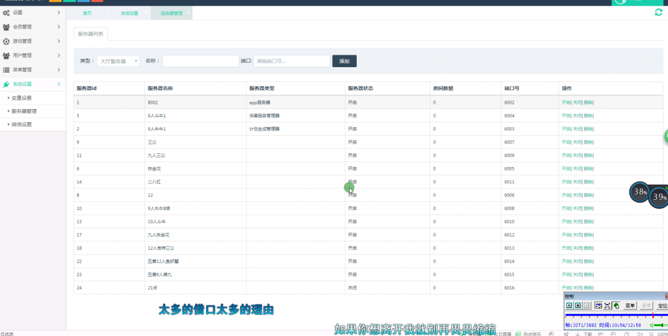The height and width of the screenshot is (336, 668).
Task: Click the 关闭 status cell in row 24
Action: click(352, 288)
